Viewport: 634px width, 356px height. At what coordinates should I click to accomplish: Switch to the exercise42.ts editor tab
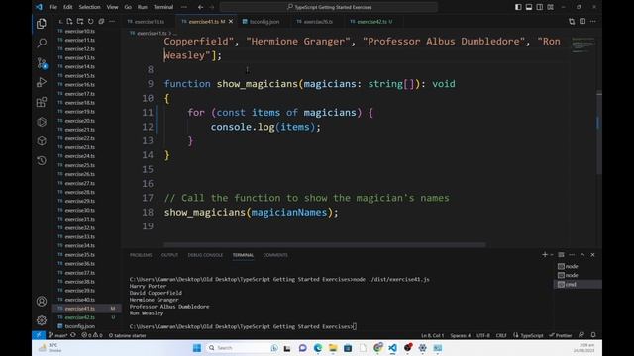click(x=371, y=22)
